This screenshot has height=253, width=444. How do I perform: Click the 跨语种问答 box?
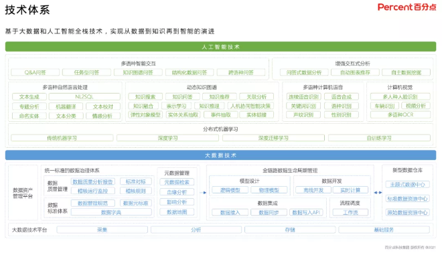tap(241, 72)
